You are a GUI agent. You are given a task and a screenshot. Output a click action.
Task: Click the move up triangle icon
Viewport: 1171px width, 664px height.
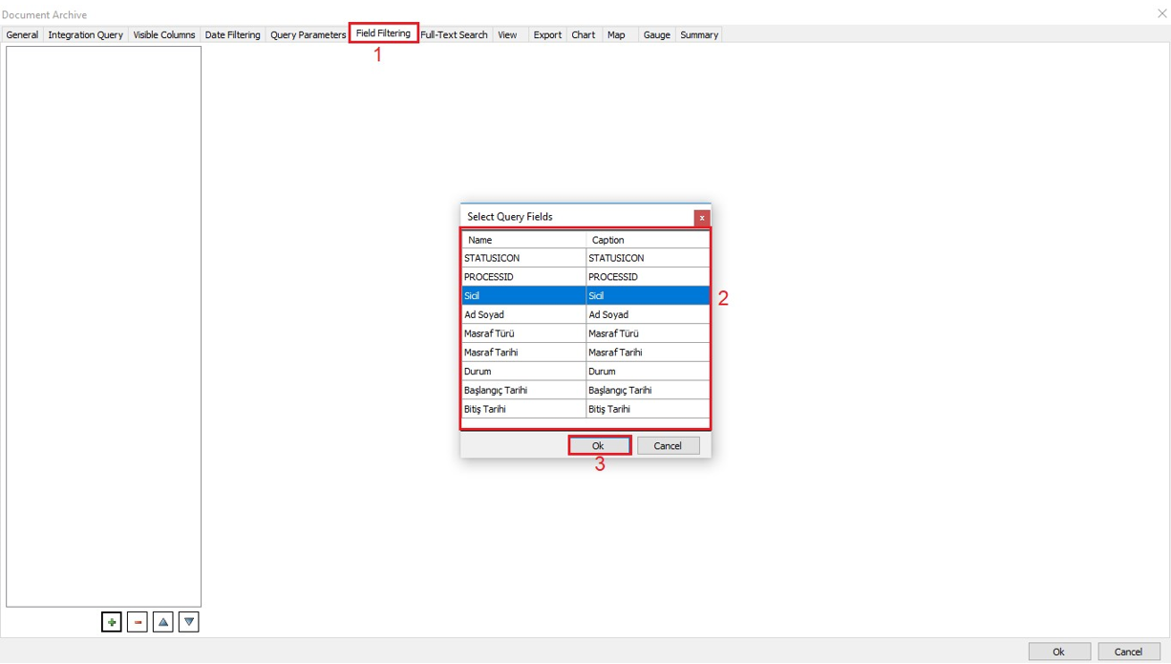pos(163,622)
